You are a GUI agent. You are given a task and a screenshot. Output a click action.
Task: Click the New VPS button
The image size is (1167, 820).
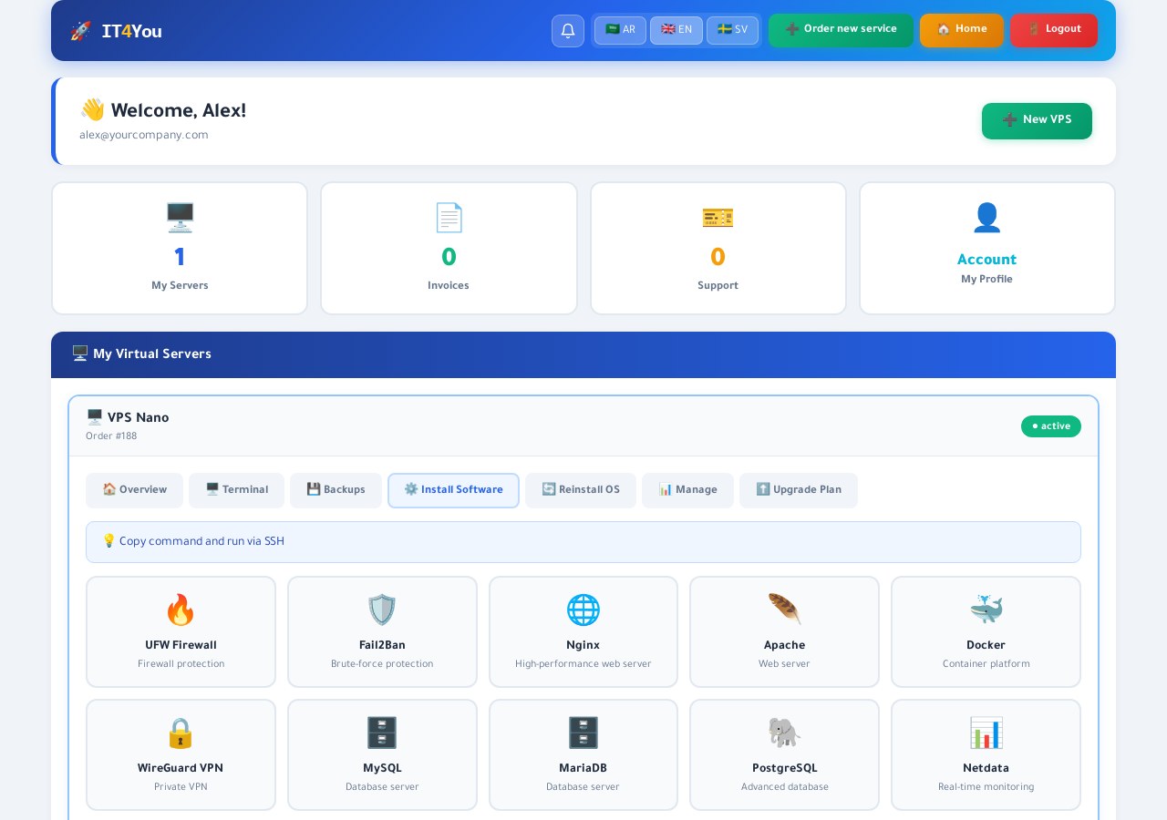[x=1037, y=121]
